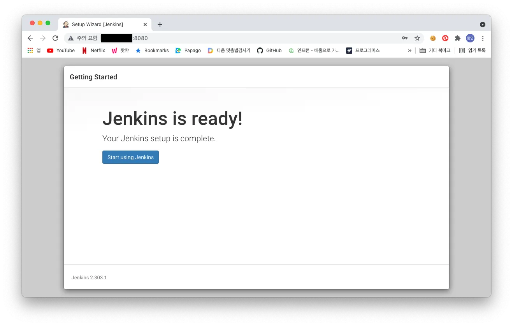Open the 기타 북마크 folder
513x326 pixels.
click(435, 51)
